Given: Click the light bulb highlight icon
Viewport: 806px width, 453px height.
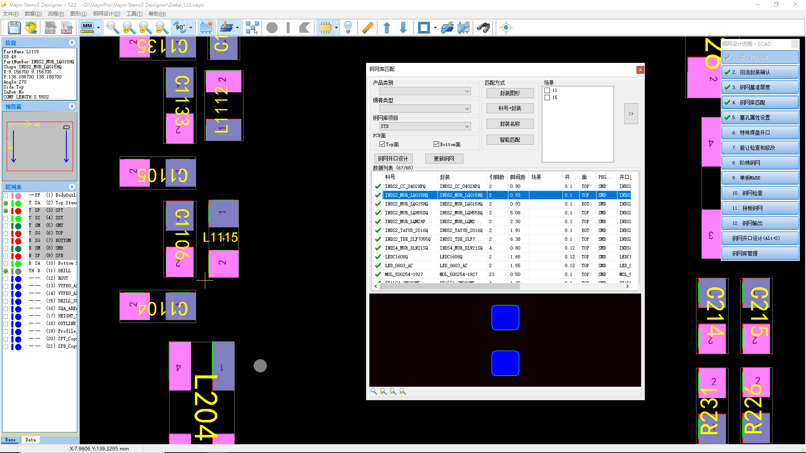Looking at the screenshot, I should (x=348, y=28).
